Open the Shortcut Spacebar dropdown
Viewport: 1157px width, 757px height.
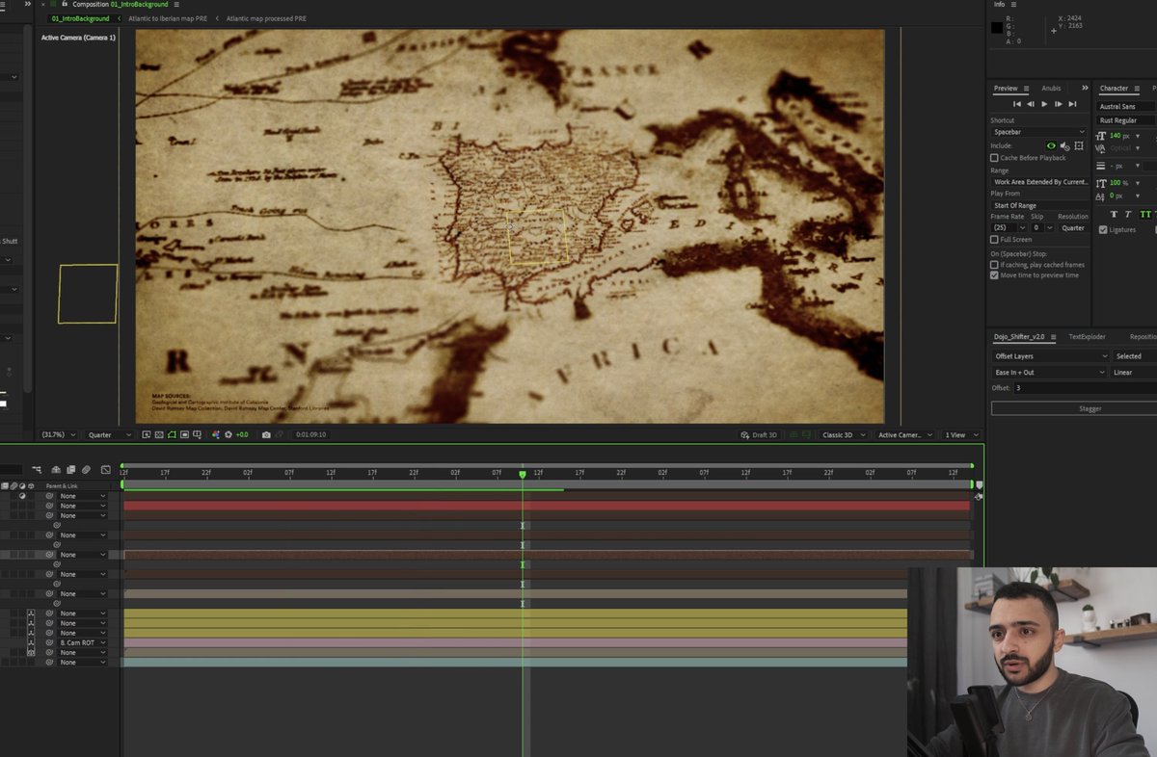[1038, 132]
